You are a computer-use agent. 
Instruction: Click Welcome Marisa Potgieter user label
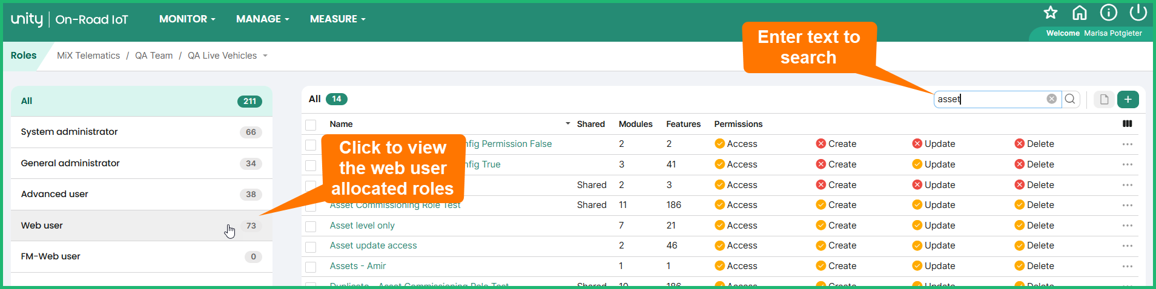click(x=1094, y=33)
